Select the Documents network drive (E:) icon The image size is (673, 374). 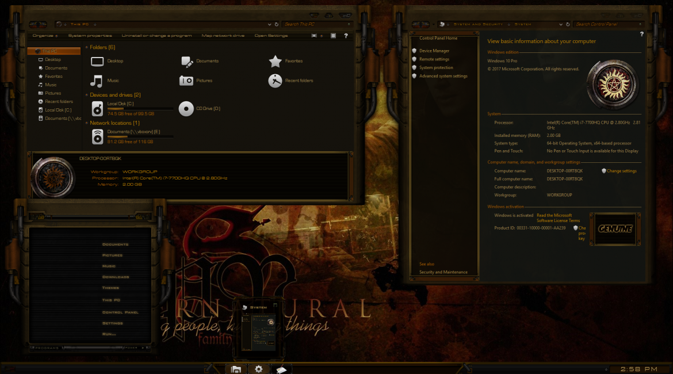click(97, 137)
